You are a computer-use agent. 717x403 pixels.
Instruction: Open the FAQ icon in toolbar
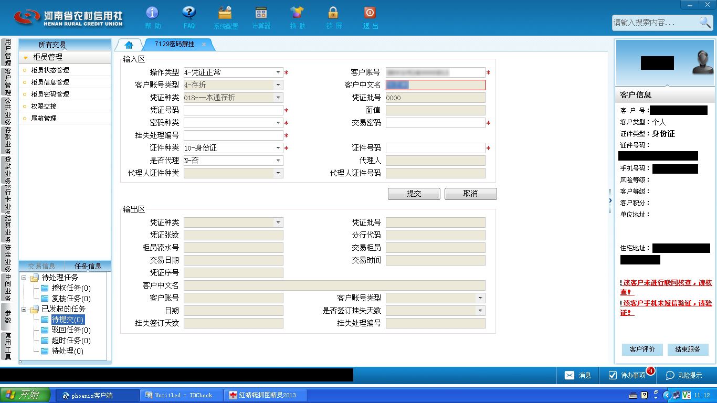coord(189,18)
